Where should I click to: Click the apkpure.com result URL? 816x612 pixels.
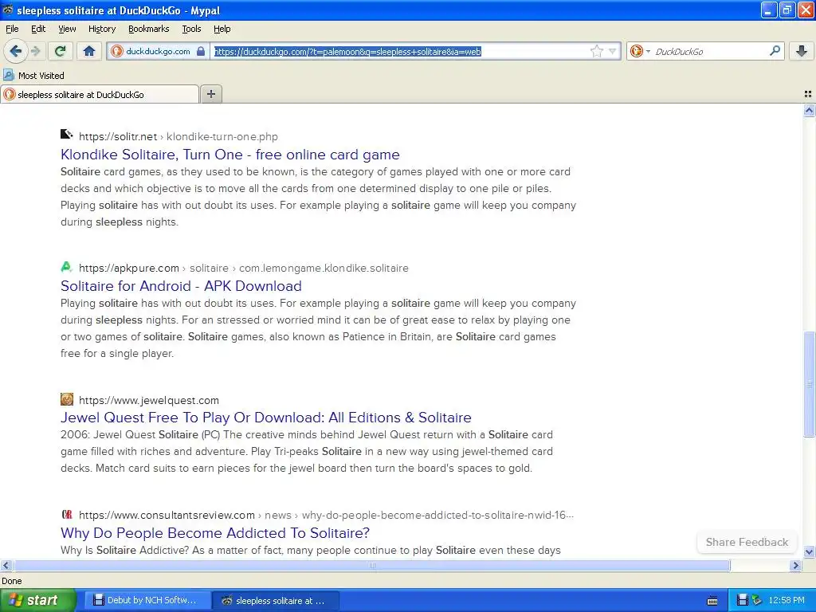(x=244, y=268)
